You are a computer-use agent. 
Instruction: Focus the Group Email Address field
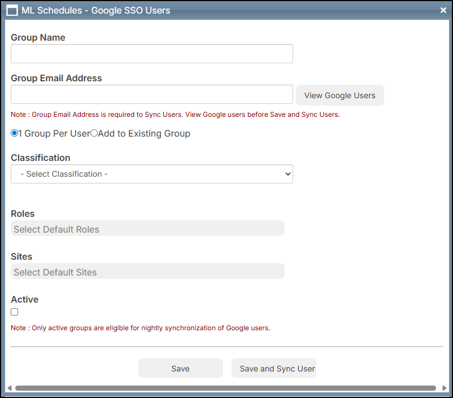point(152,94)
